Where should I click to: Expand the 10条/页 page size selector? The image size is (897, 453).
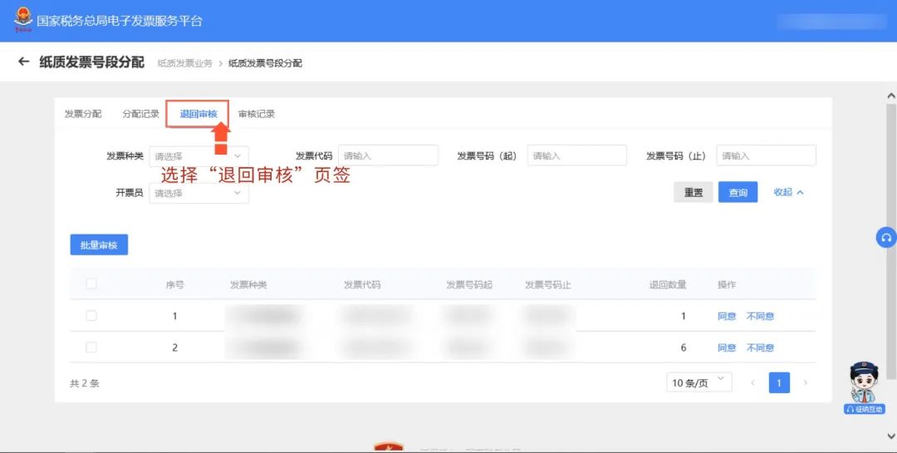699,382
